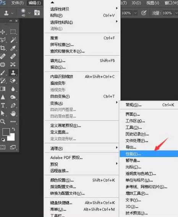Choose 粘贴(P) from Edit menu
This screenshot has width=178, height=217.
82,15
